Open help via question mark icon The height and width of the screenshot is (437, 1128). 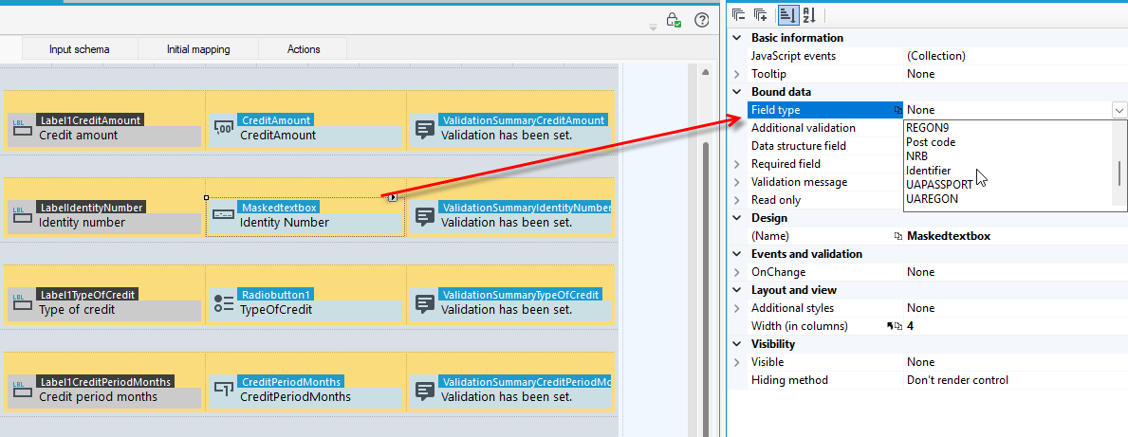701,20
